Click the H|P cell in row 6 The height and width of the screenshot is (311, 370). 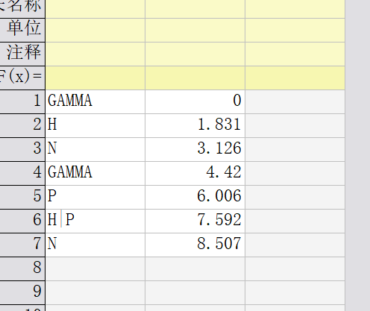pyautogui.click(x=95, y=221)
